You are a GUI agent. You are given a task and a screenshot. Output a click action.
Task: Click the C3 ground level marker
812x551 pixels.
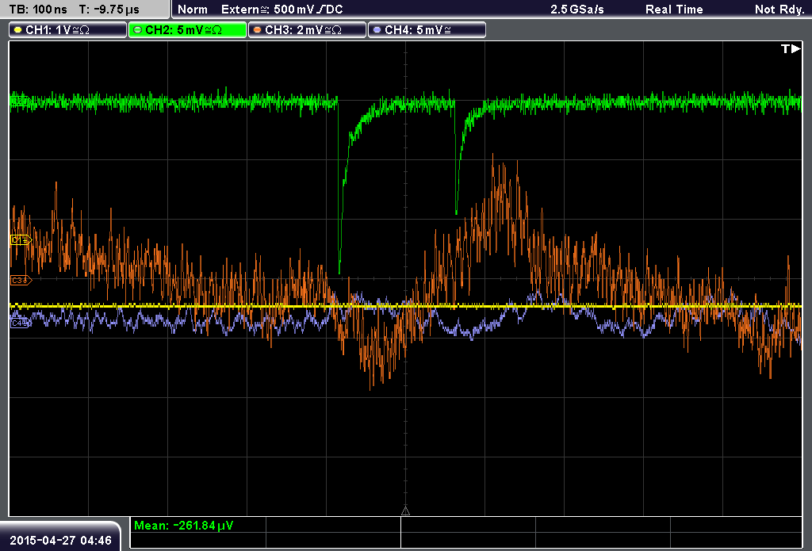(21, 280)
